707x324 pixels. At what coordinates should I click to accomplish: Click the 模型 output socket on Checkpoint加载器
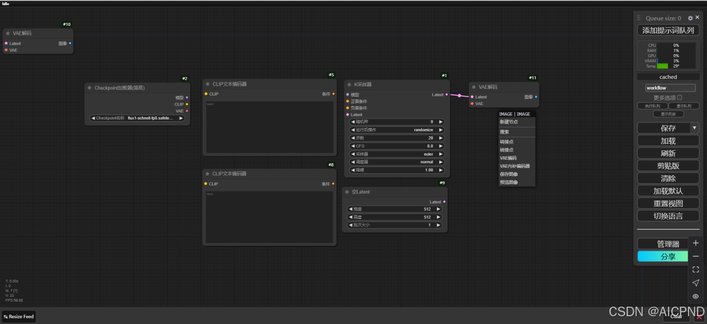click(187, 97)
